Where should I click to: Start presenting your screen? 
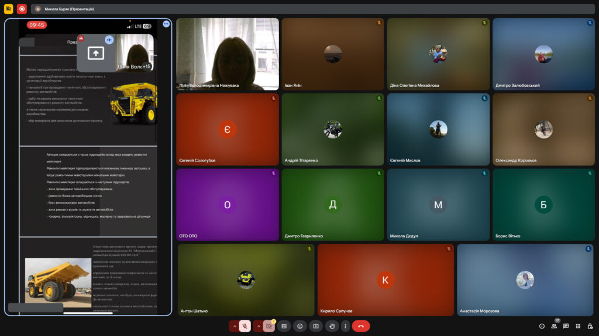[316, 326]
